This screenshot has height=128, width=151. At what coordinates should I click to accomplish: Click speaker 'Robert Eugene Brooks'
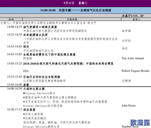click(135, 71)
